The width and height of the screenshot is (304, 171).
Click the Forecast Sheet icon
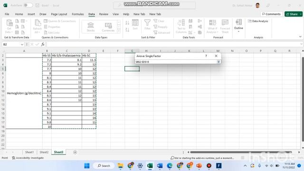point(225,26)
